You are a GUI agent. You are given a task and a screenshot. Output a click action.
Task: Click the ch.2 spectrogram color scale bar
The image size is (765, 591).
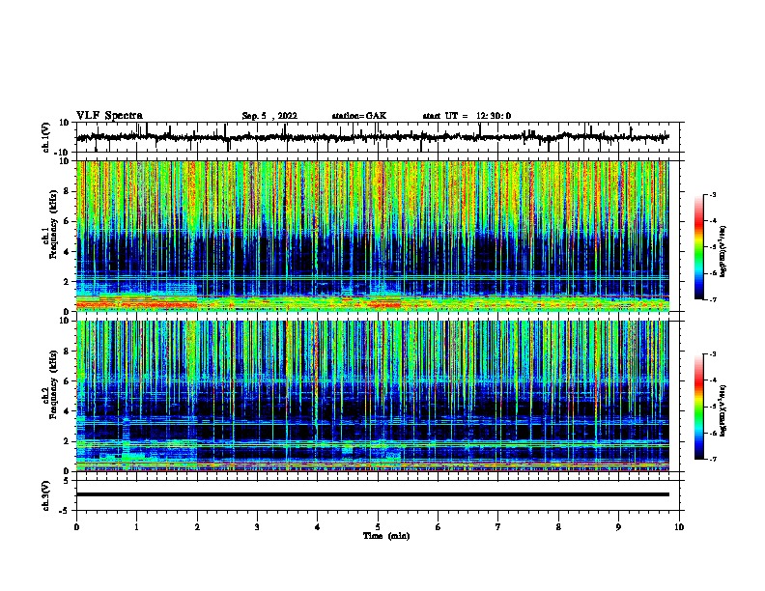(x=699, y=407)
